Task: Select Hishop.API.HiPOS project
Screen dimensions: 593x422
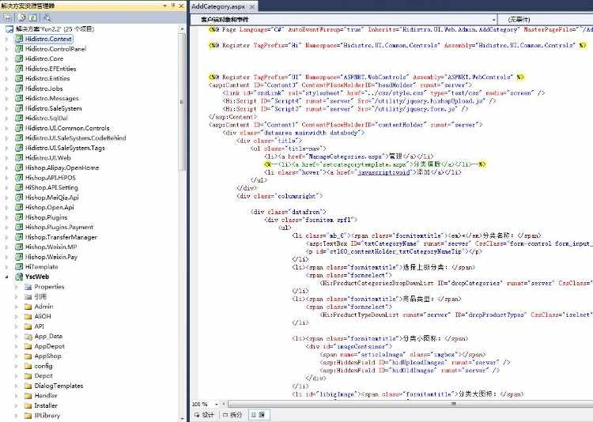Action: (x=51, y=177)
